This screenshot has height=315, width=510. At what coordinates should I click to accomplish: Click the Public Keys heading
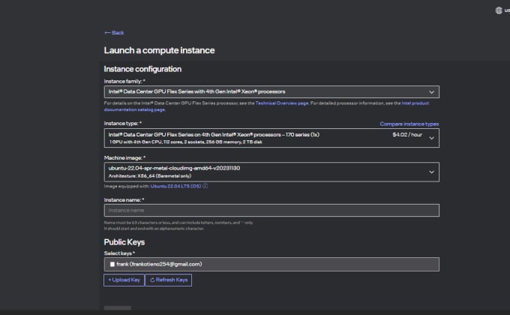[124, 242]
